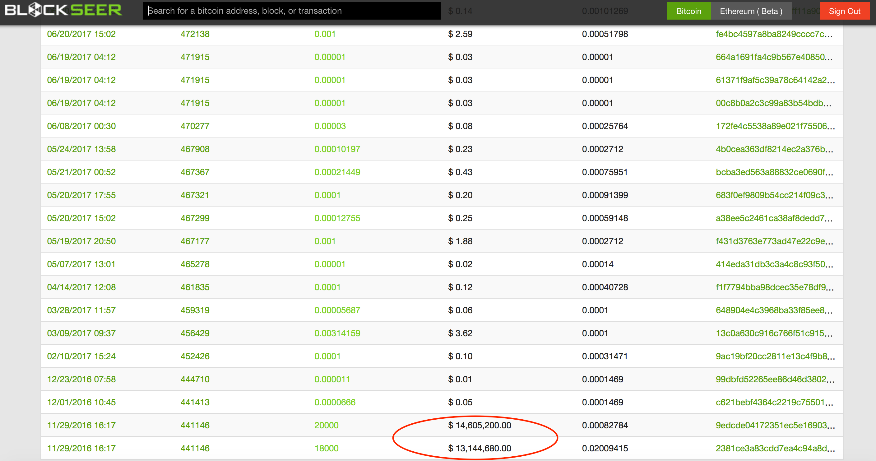Click date 03/09/2017 09:37
The image size is (876, 461).
point(81,333)
